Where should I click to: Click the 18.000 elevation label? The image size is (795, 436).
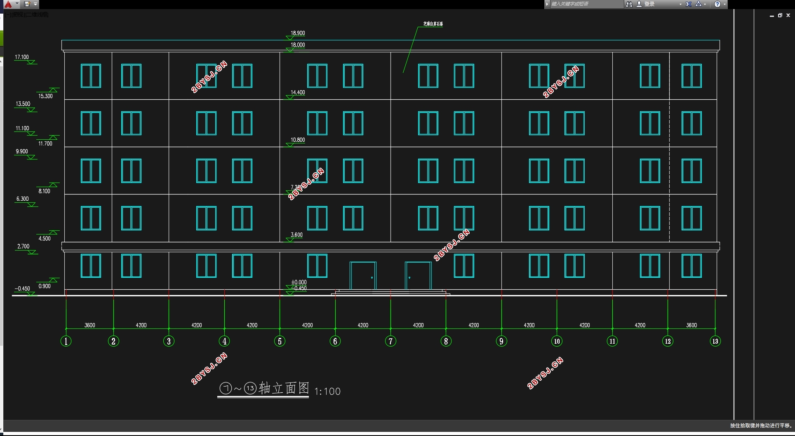(298, 45)
